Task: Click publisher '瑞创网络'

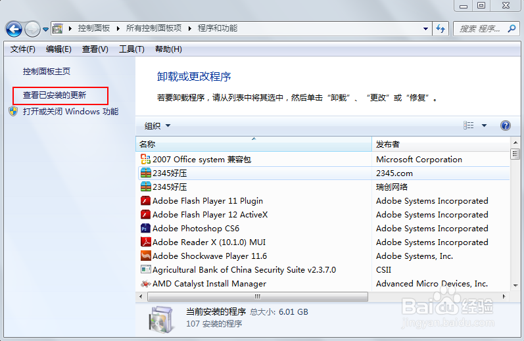Action: (x=392, y=187)
